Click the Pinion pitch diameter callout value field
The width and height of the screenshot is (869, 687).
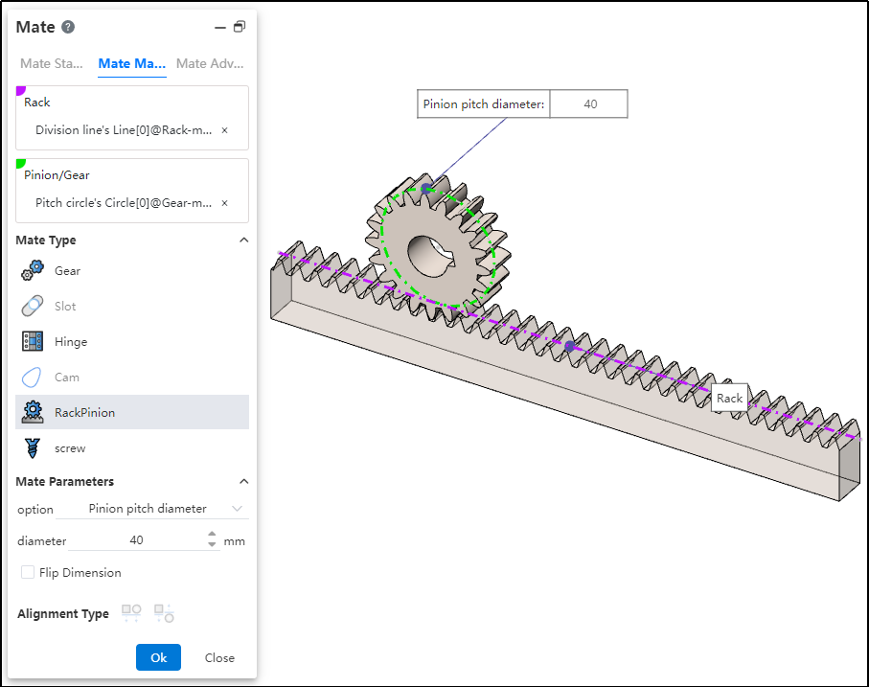(589, 104)
